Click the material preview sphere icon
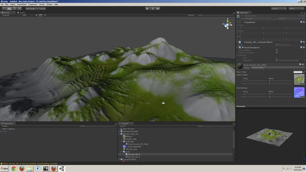 point(240,66)
